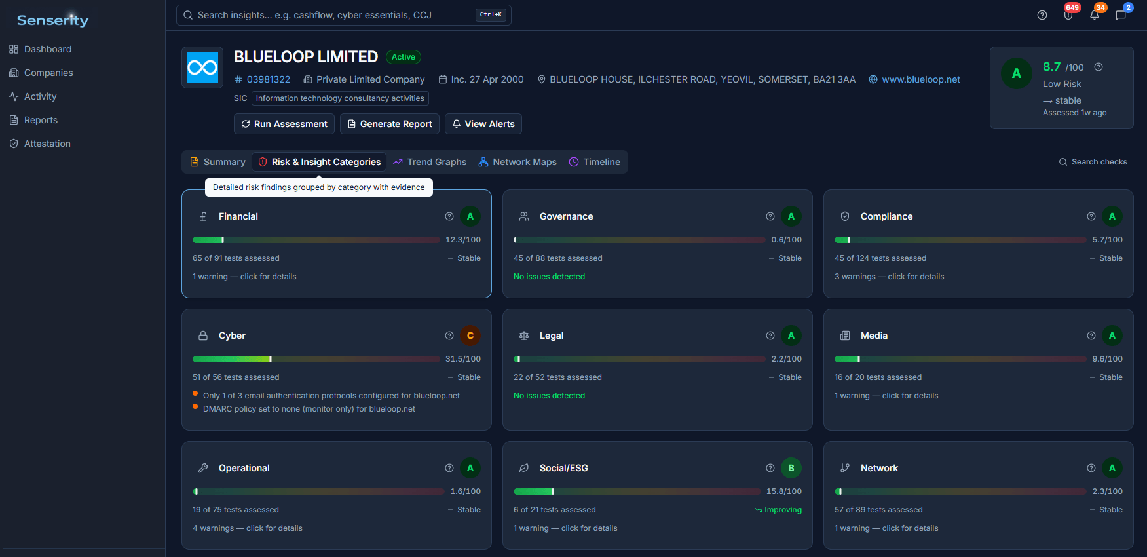1147x557 pixels.
Task: Click the A grade badge on Compliance
Action: point(1112,216)
